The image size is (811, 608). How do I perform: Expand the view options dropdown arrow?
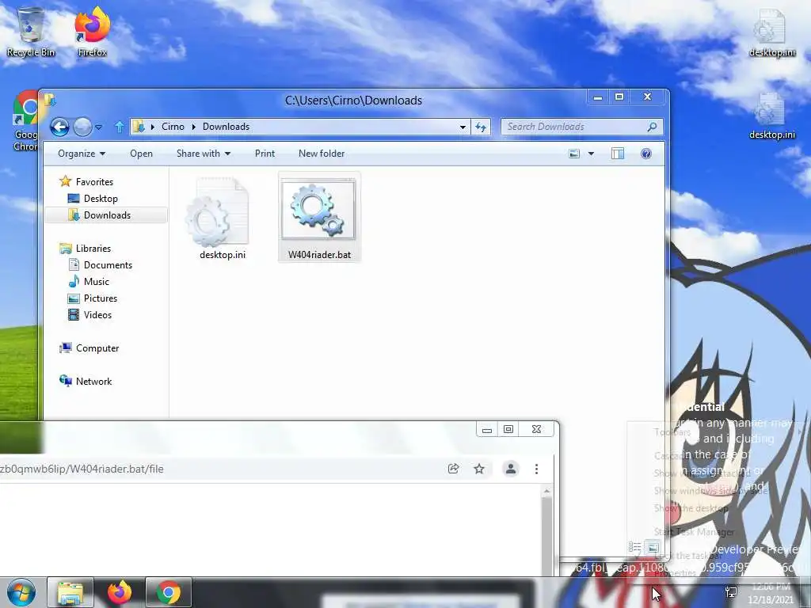[x=591, y=154]
